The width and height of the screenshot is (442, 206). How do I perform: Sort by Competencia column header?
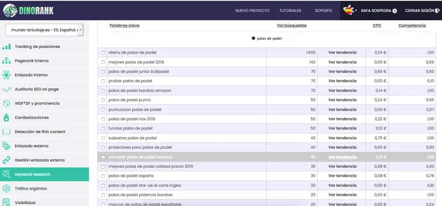point(412,25)
